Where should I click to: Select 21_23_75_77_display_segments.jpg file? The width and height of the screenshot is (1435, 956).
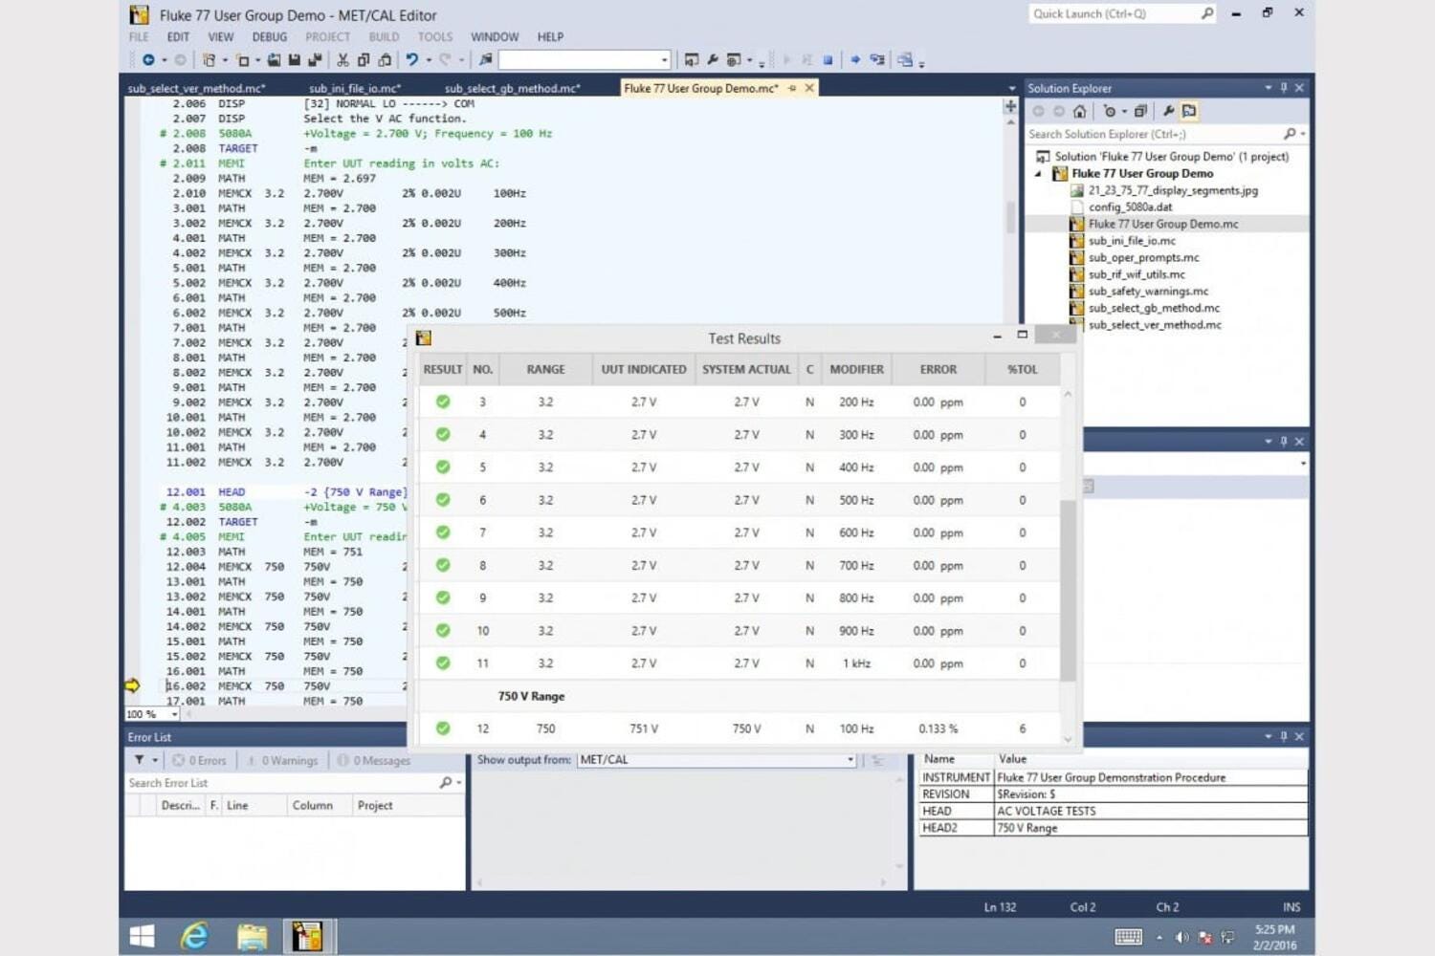click(1173, 190)
